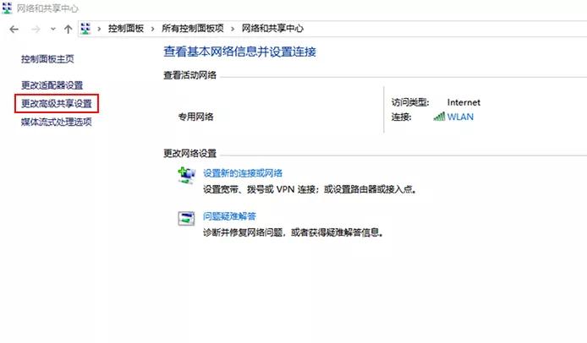Viewport: 587px width, 343px height.
Task: Select 所有控制面板项 in the breadcrumb
Action: click(193, 29)
